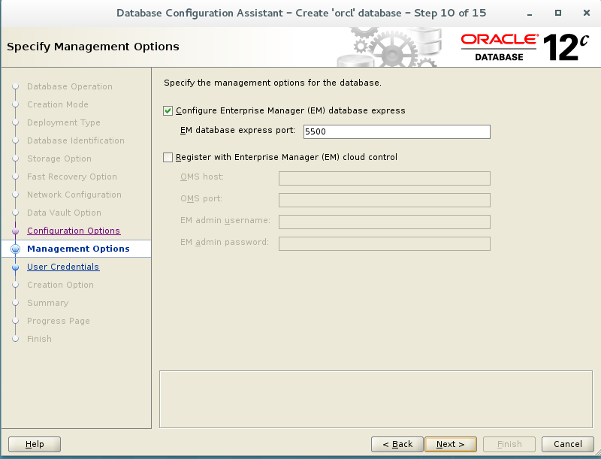
Task: Proceed with the Next button
Action: (x=450, y=444)
